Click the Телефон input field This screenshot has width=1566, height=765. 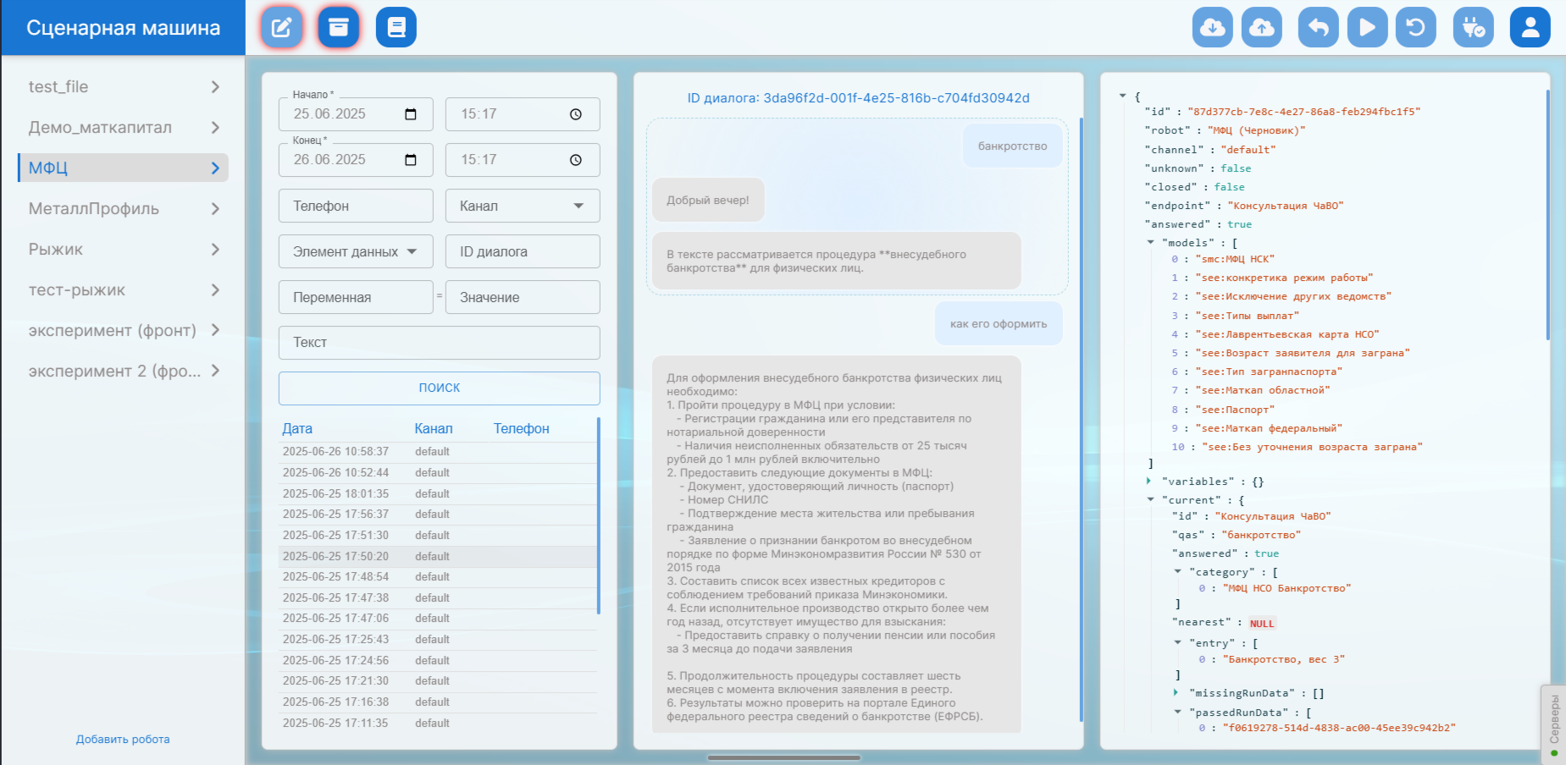tap(355, 206)
